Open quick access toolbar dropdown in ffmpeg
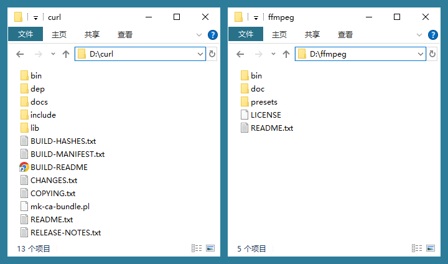 coord(256,17)
